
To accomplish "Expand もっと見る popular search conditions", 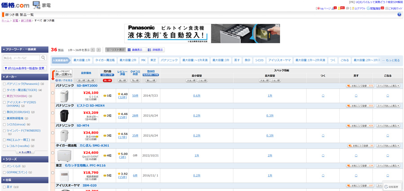I will [x=391, y=61].
